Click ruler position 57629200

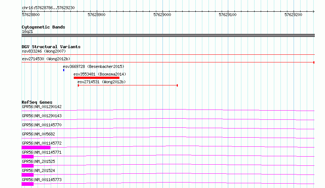click(x=293, y=15)
